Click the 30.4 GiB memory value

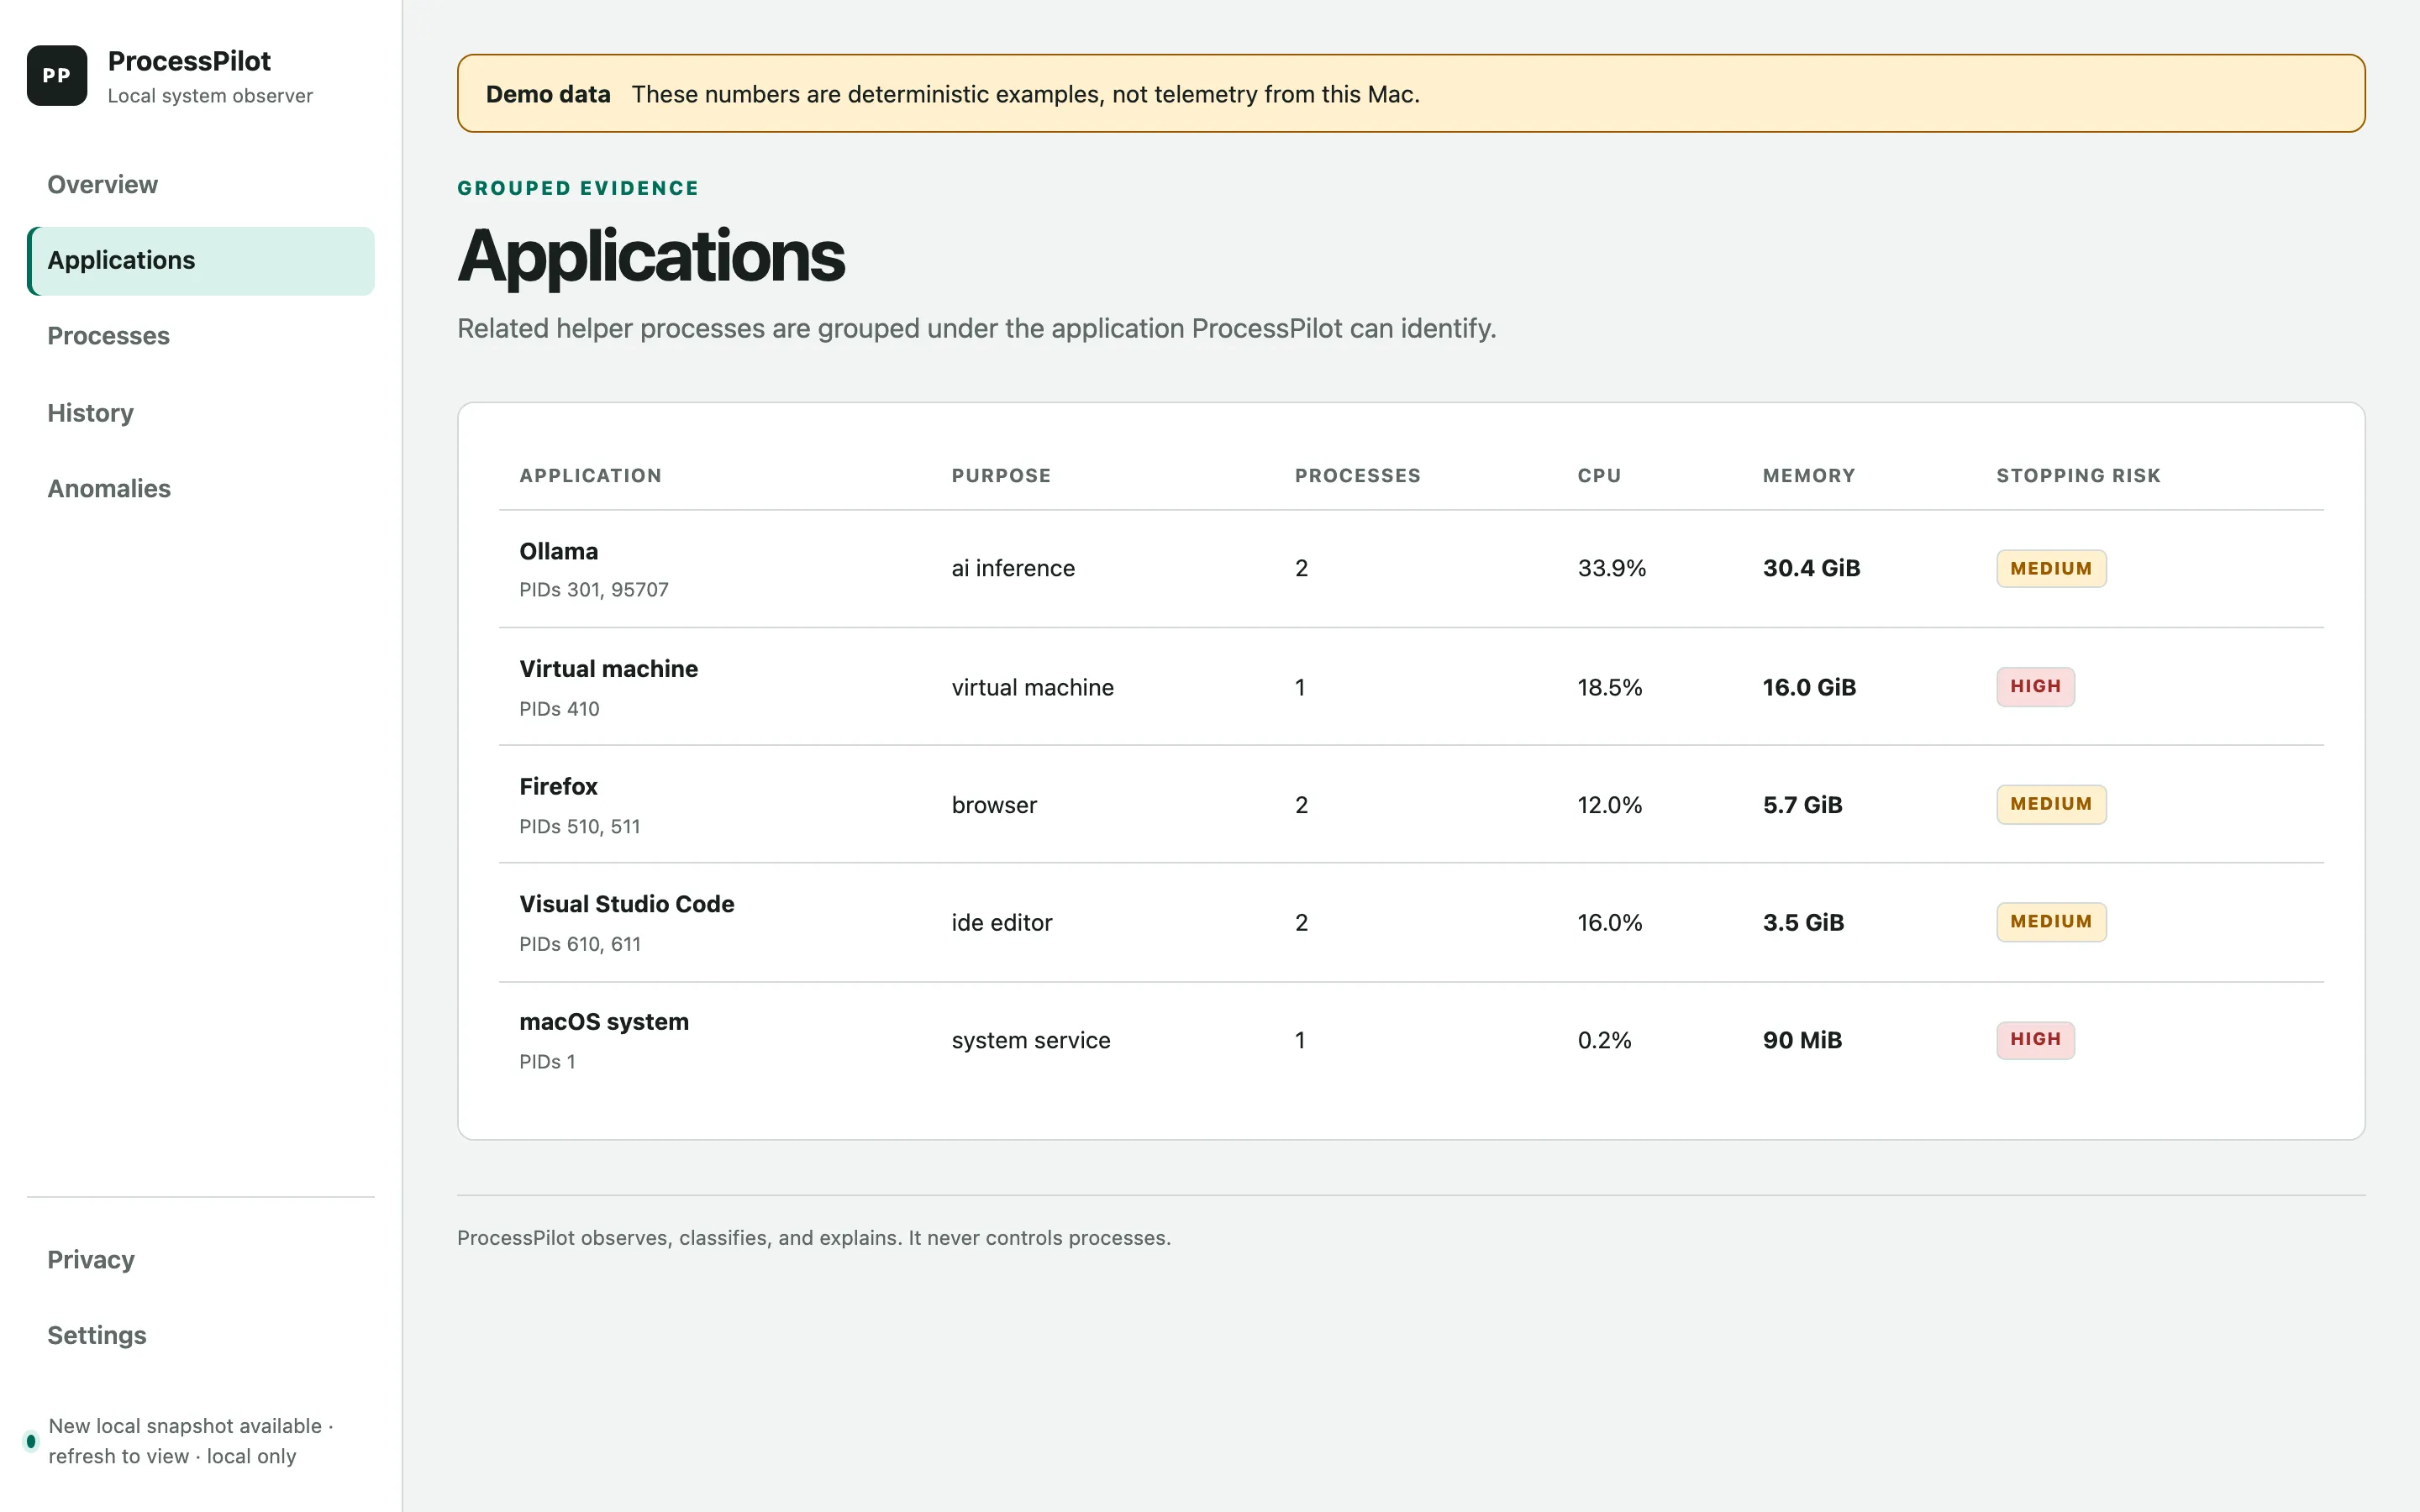point(1811,569)
